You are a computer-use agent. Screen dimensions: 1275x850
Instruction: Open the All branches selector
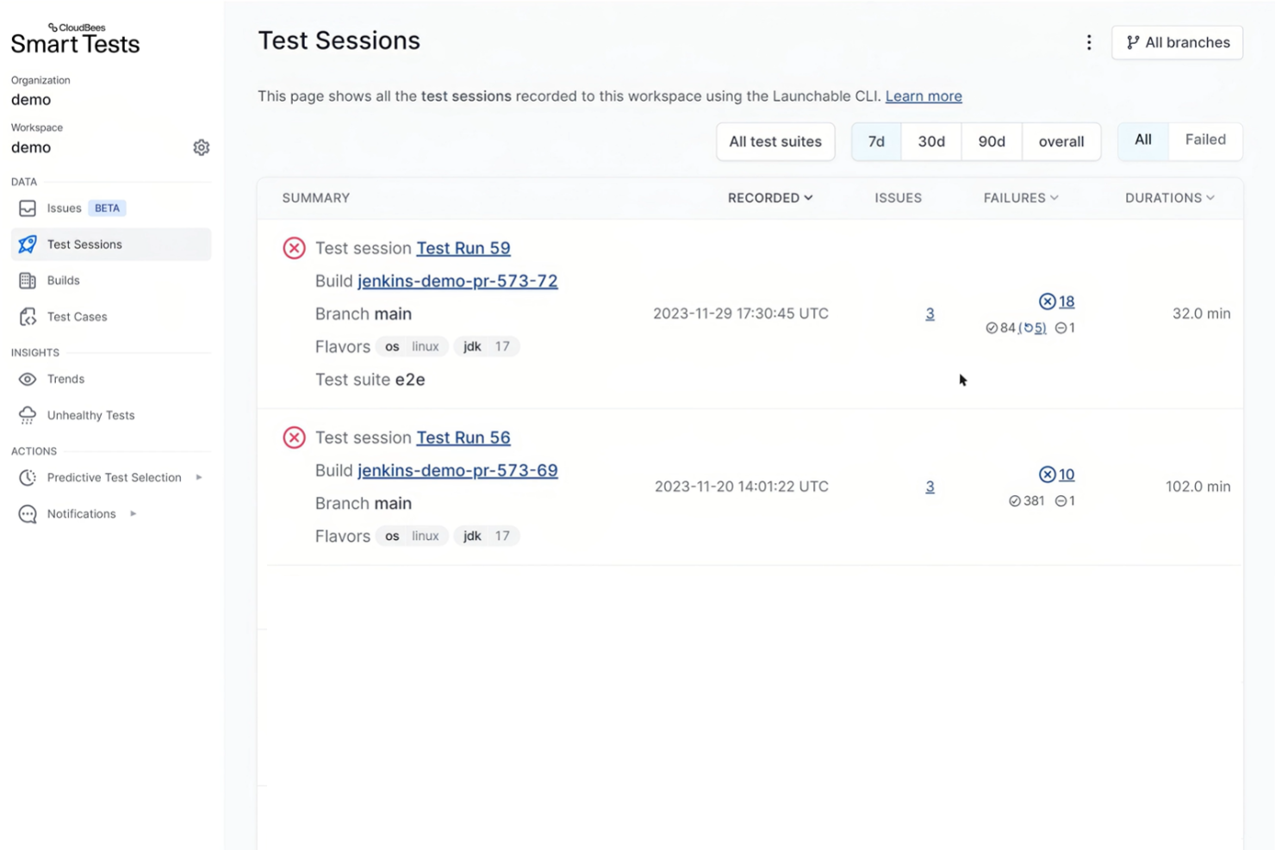click(x=1177, y=42)
